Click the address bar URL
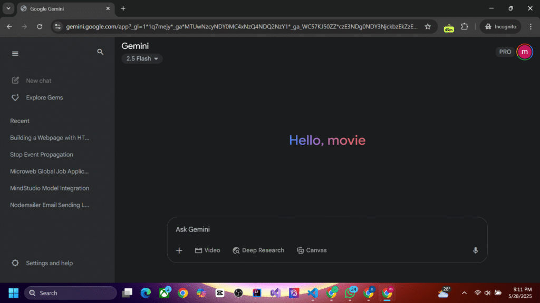 [242, 26]
